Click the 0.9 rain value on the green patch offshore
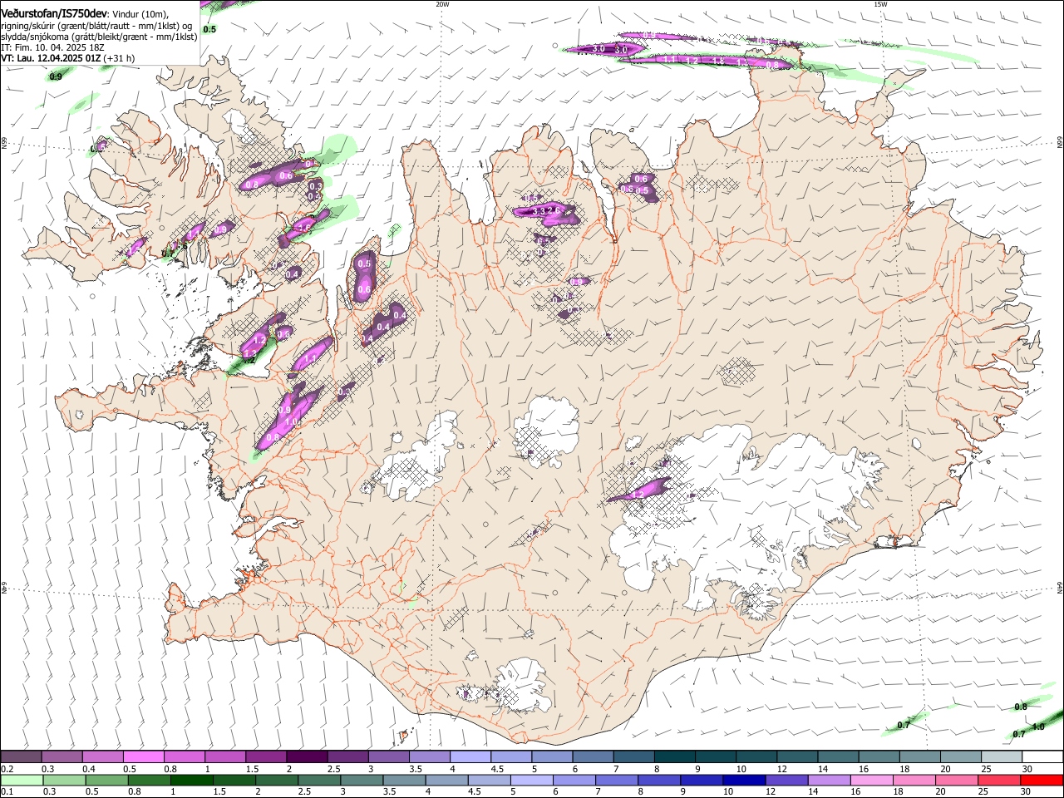This screenshot has width=1064, height=798. (x=56, y=76)
